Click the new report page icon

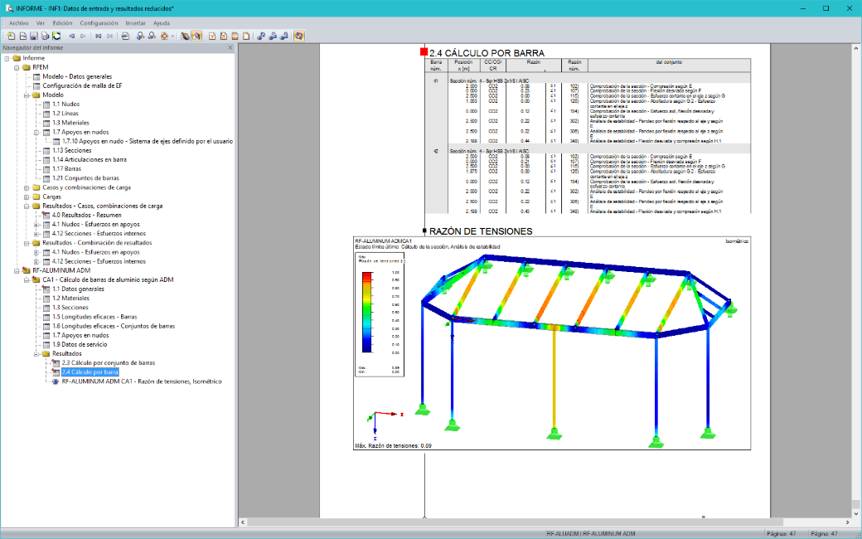[11, 36]
